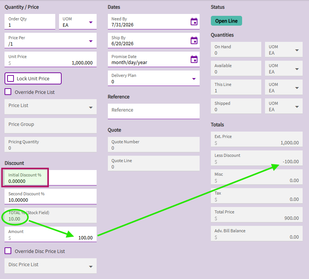Check Override Disc Price List box

pos(8,251)
